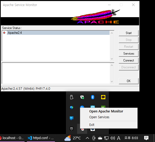Switch to the httpd.conf VS Code taskbar button

tap(41, 138)
